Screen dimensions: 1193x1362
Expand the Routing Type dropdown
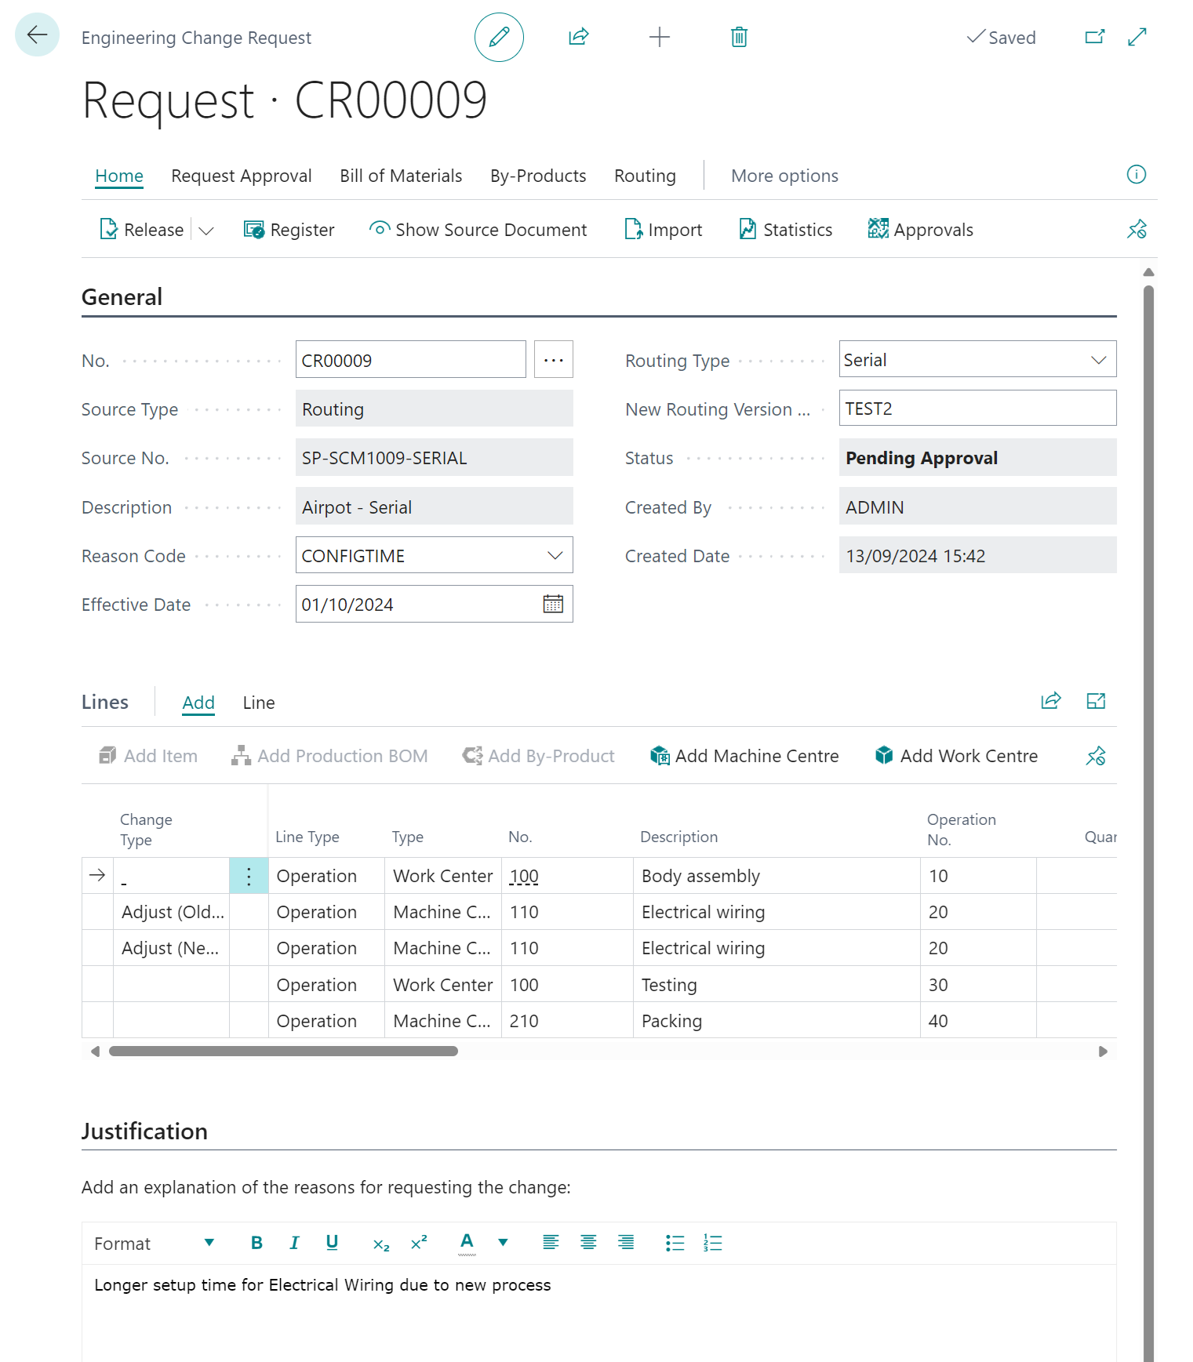(x=1098, y=360)
